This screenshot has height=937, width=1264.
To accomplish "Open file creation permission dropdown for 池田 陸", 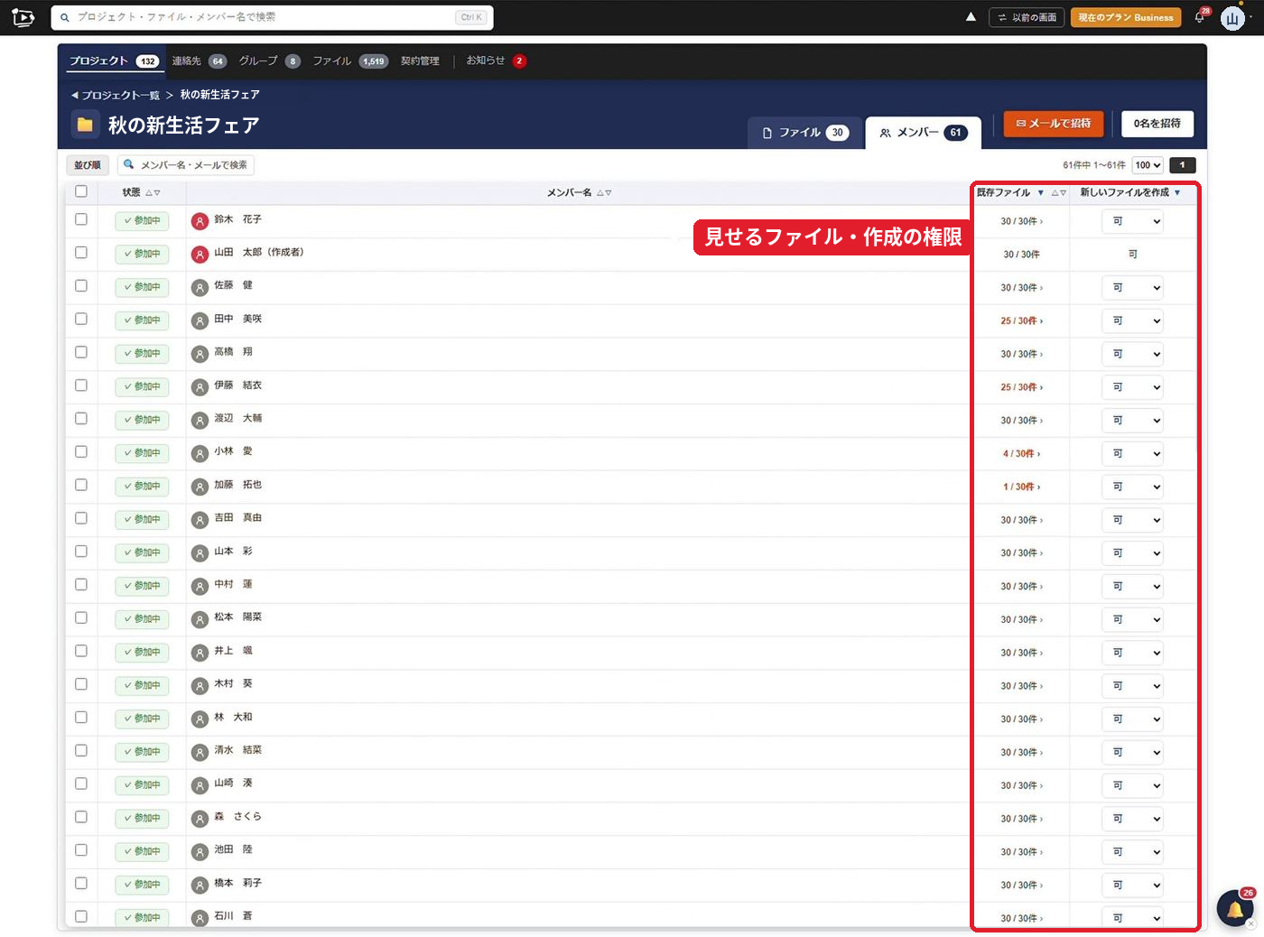I will (x=1132, y=852).
